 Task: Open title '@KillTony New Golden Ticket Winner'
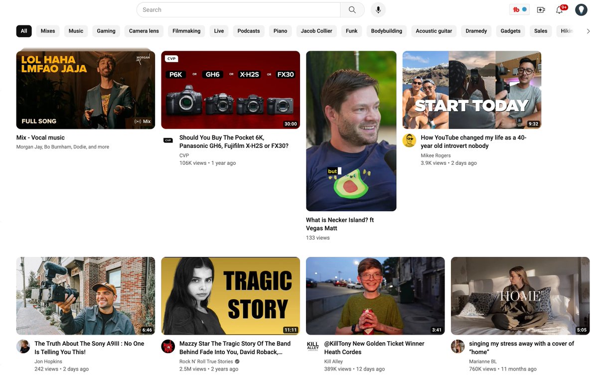tap(374, 348)
